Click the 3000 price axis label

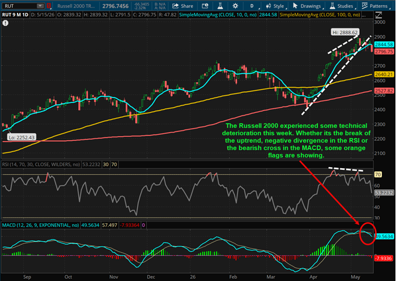pyautogui.click(x=380, y=22)
